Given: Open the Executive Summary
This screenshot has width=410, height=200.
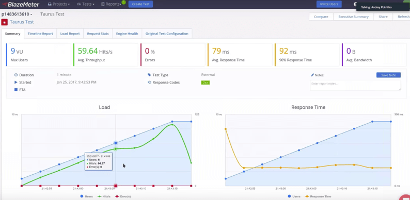Looking at the screenshot, I should tap(353, 16).
